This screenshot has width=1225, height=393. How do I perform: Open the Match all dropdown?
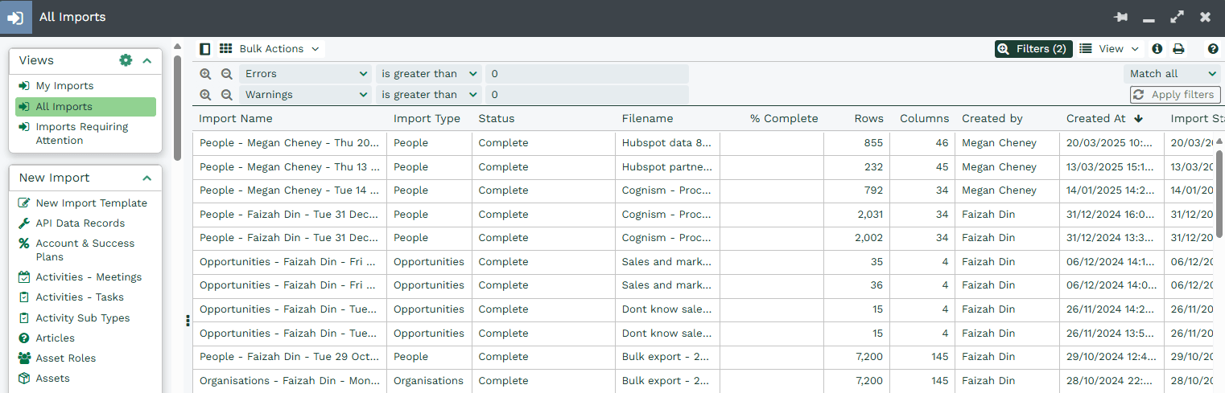tap(1172, 74)
